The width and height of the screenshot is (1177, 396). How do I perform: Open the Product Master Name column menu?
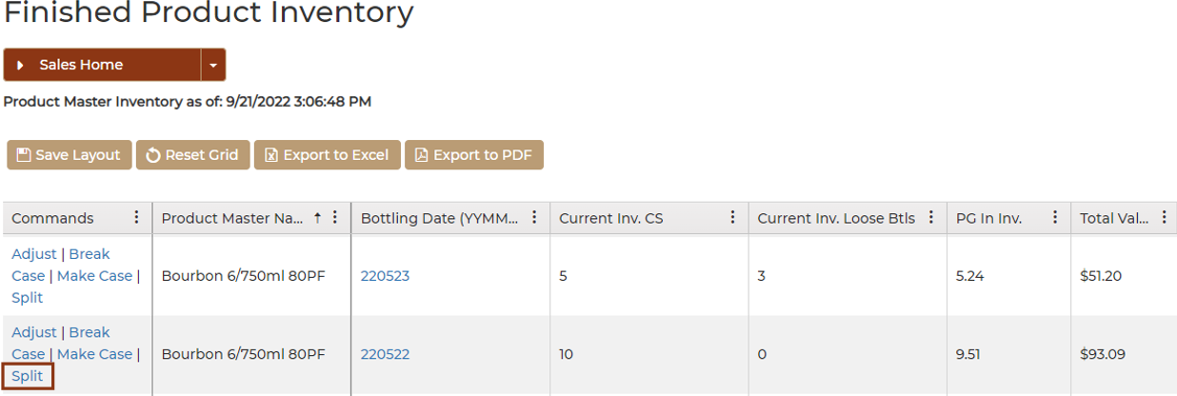pos(335,218)
